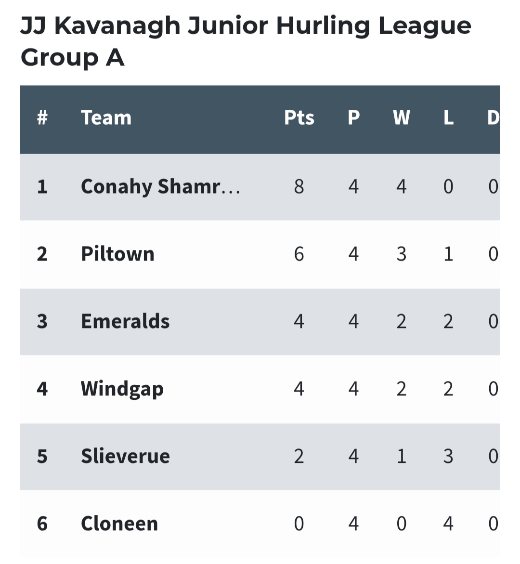Click the losses value in Cloneen's row
This screenshot has width=520, height=564.
(x=448, y=524)
